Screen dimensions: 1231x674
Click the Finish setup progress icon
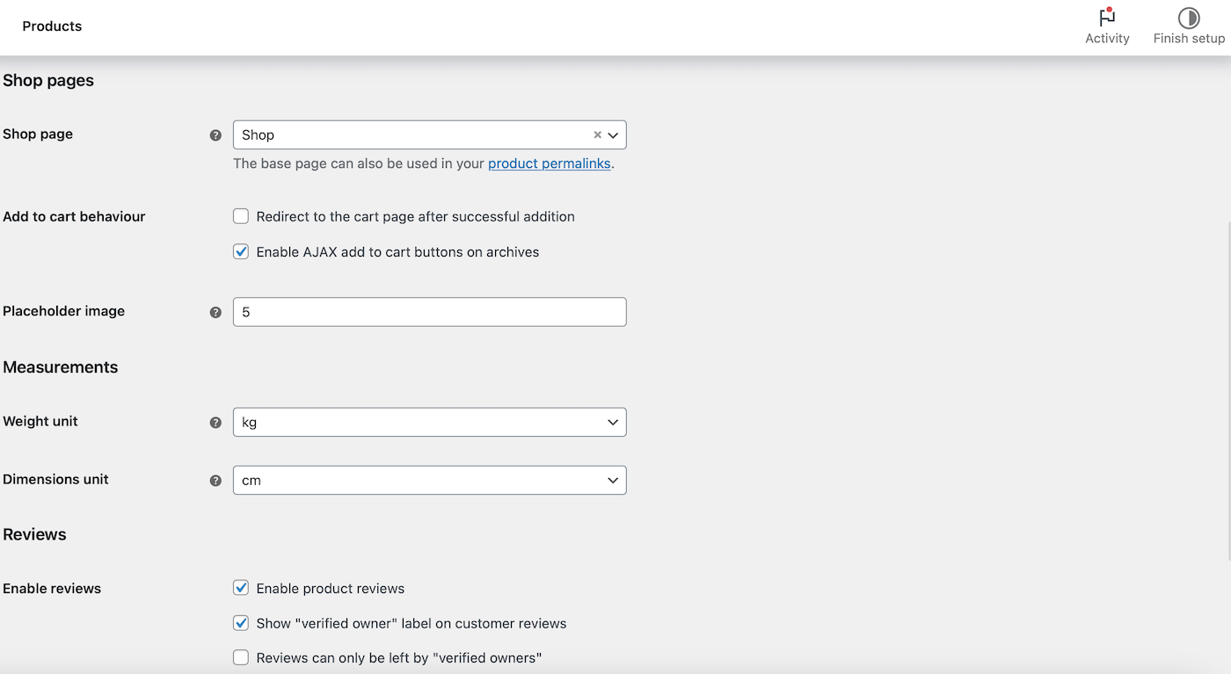click(1189, 17)
